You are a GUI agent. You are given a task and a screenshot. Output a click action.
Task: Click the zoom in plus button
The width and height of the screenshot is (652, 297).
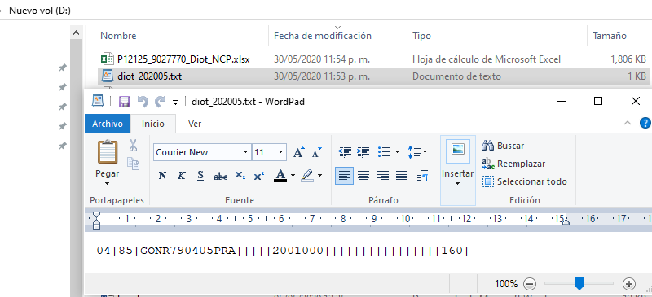pyautogui.click(x=629, y=284)
